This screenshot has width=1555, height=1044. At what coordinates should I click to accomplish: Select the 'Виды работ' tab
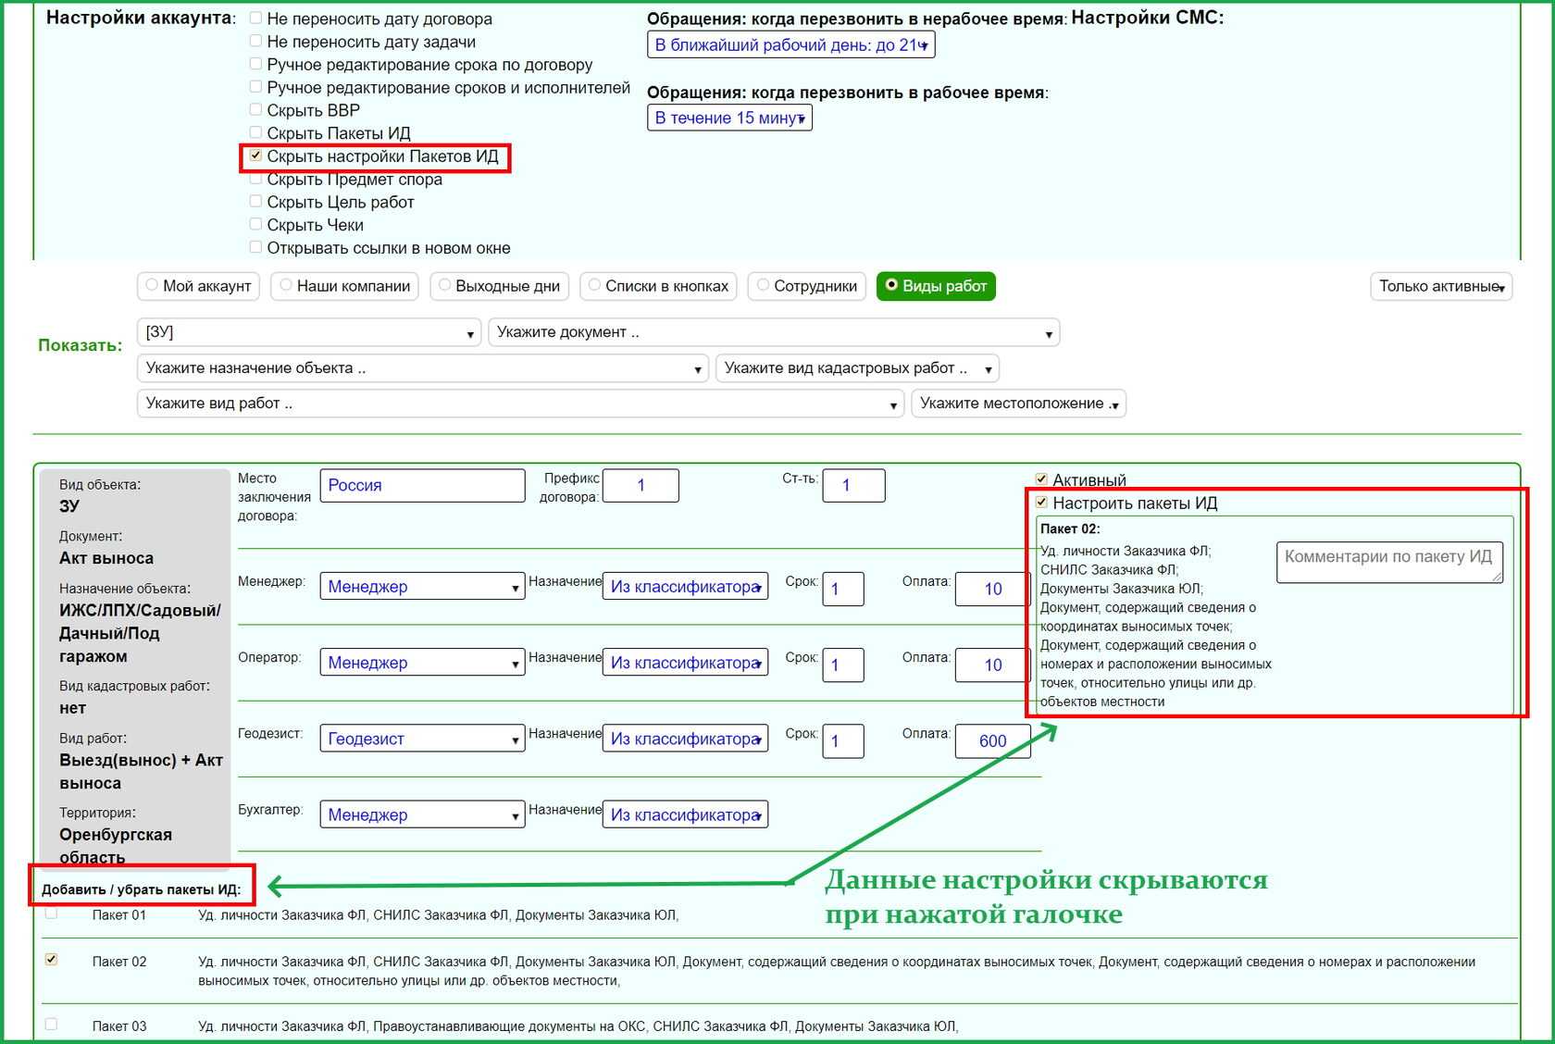coord(936,286)
